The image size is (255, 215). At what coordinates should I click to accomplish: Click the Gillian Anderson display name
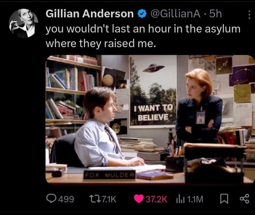coord(90,14)
